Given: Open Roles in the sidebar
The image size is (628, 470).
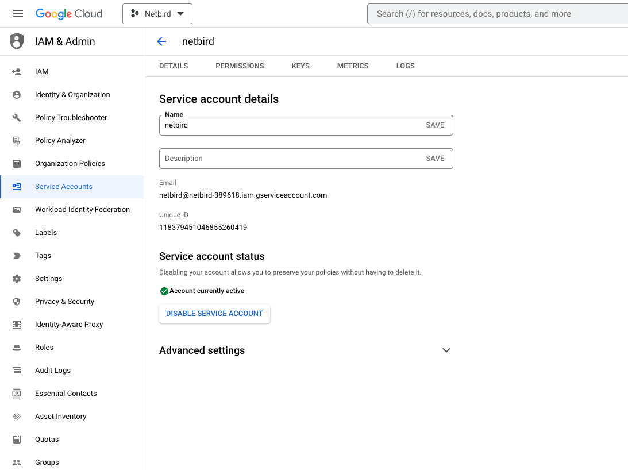Looking at the screenshot, I should [x=44, y=347].
